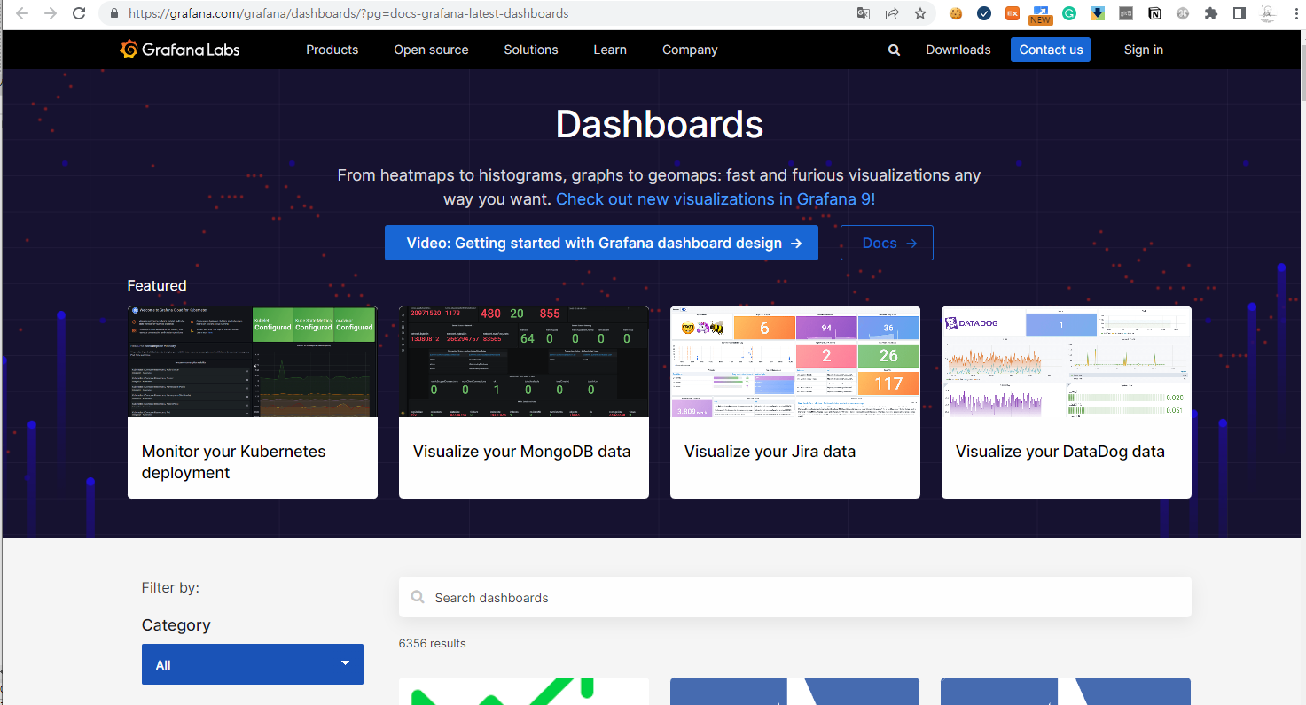1306x705 pixels.
Task: Click the browser forward arrow
Action: click(x=51, y=14)
